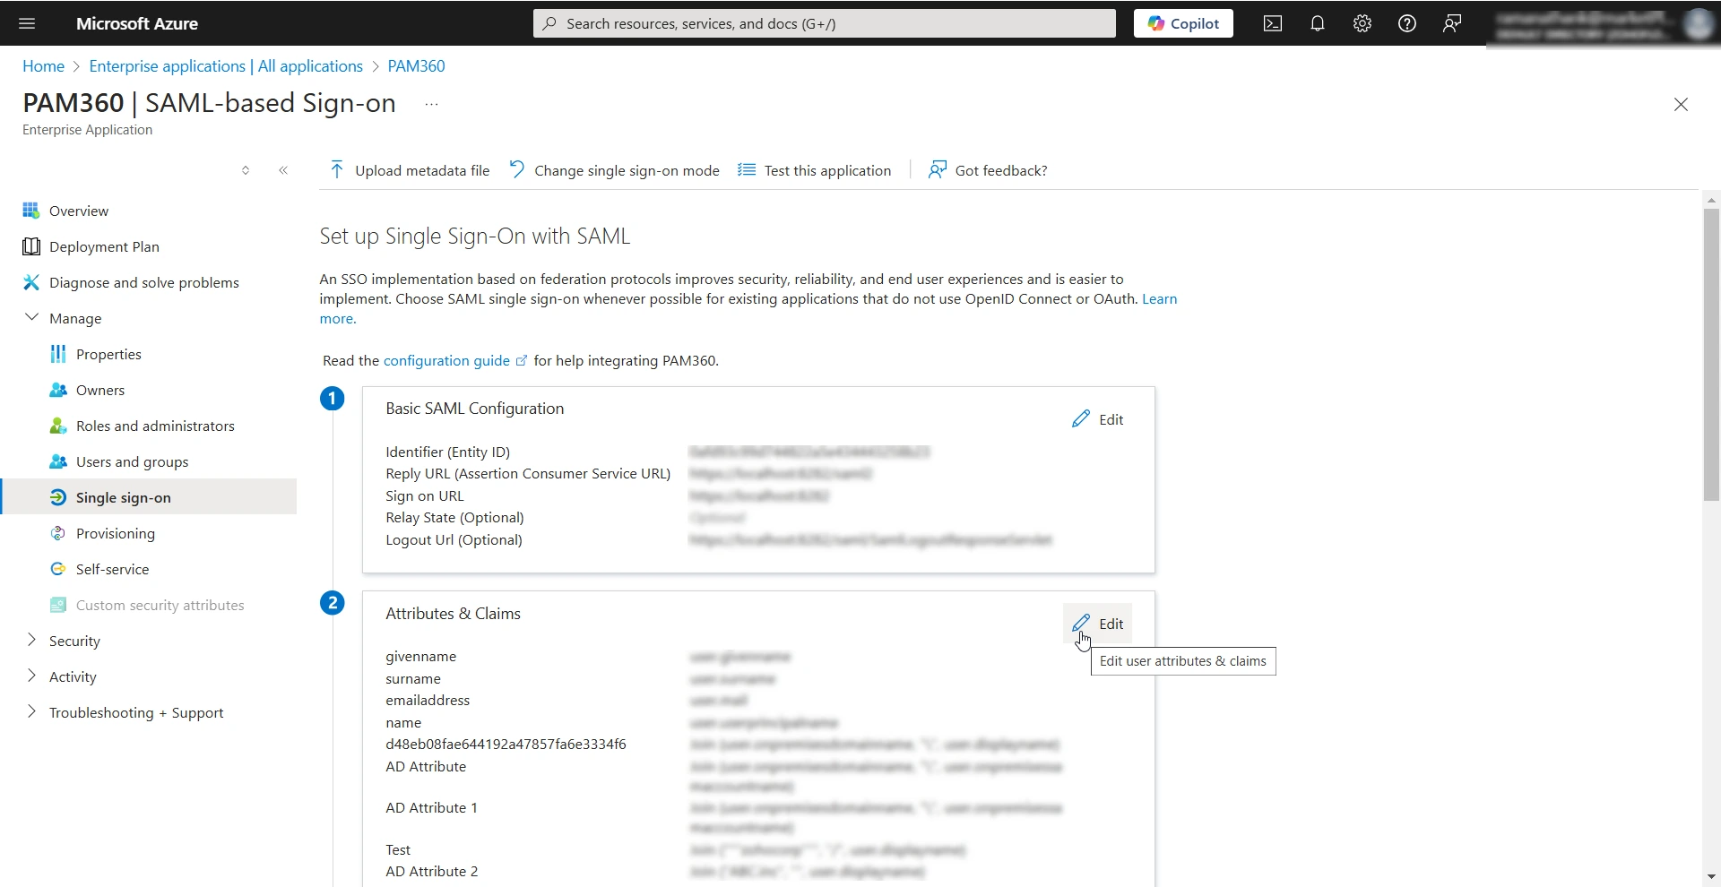
Task: Open the Cloud Shell terminal
Action: pyautogui.click(x=1272, y=23)
